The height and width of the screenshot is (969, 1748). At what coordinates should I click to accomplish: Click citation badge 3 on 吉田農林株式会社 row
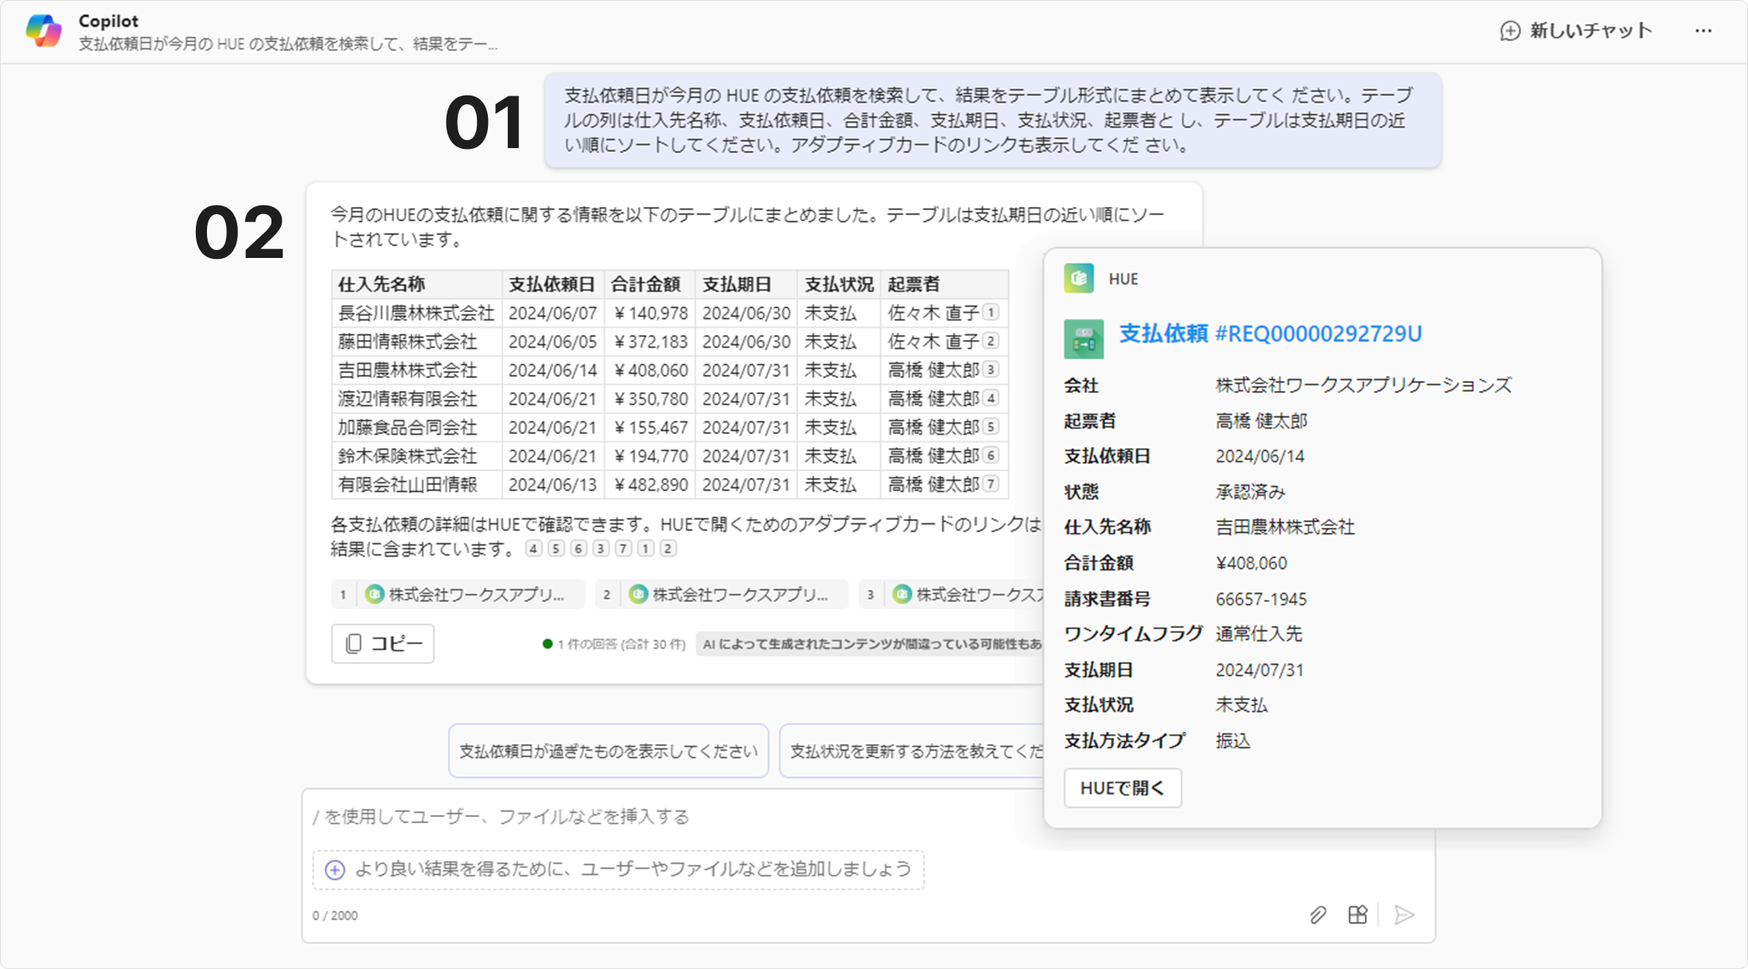click(x=991, y=369)
